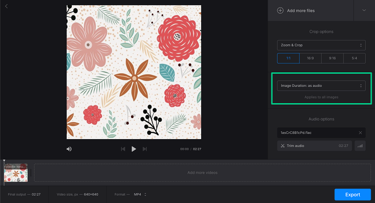
Task: Play the video preview
Action: point(134,149)
